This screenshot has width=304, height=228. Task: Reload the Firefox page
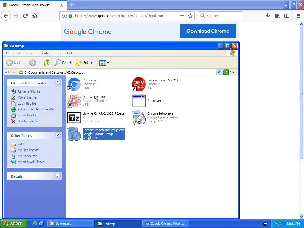25,16
